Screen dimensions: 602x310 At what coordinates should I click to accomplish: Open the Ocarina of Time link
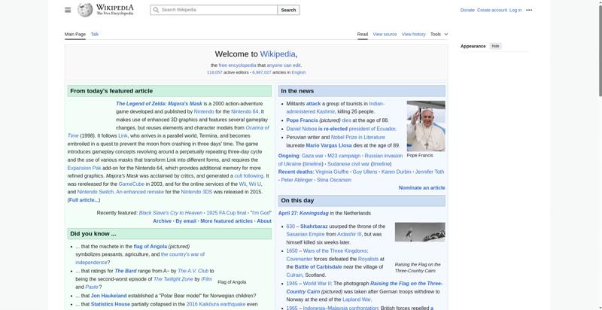pos(257,128)
